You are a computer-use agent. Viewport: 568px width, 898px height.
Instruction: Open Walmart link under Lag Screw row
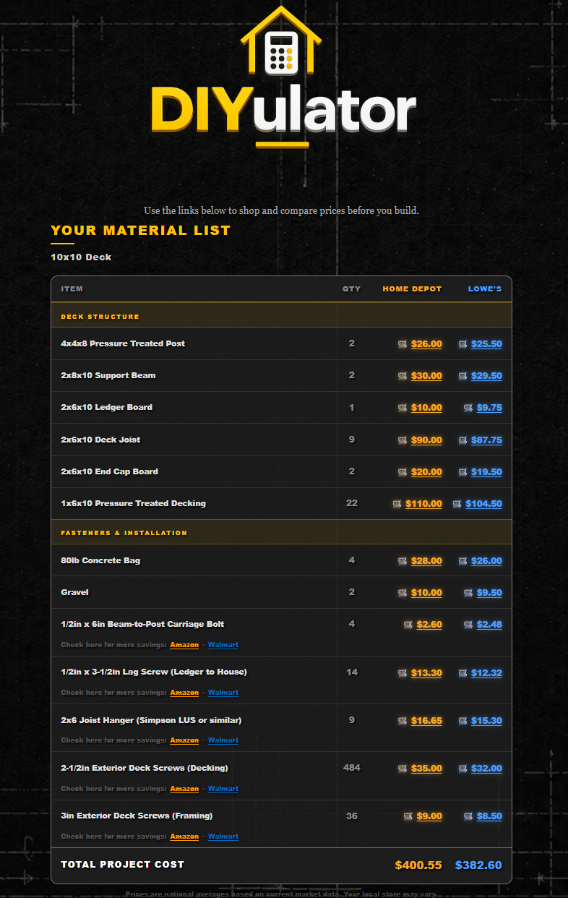click(223, 693)
